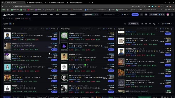Viewport: 175px width, 98px height.
Task: Go to the Portfolio tab
Action: [x=65, y=15]
